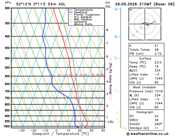The width and height of the screenshot is (177, 136).
Task: Click the surface Temp value '23.5'
Action: click(158, 62)
